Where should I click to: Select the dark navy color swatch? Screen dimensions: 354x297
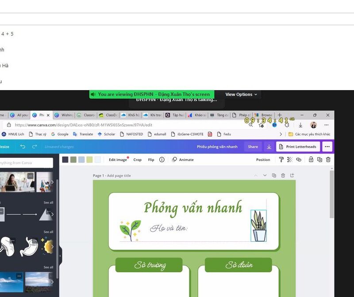(x=65, y=160)
